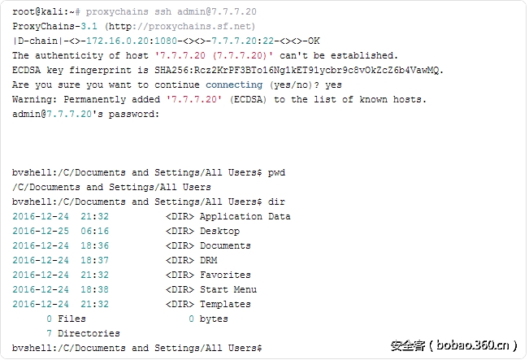The height and width of the screenshot is (360, 529).
Task: Click the Favorites directory entry
Action: [x=225, y=275]
